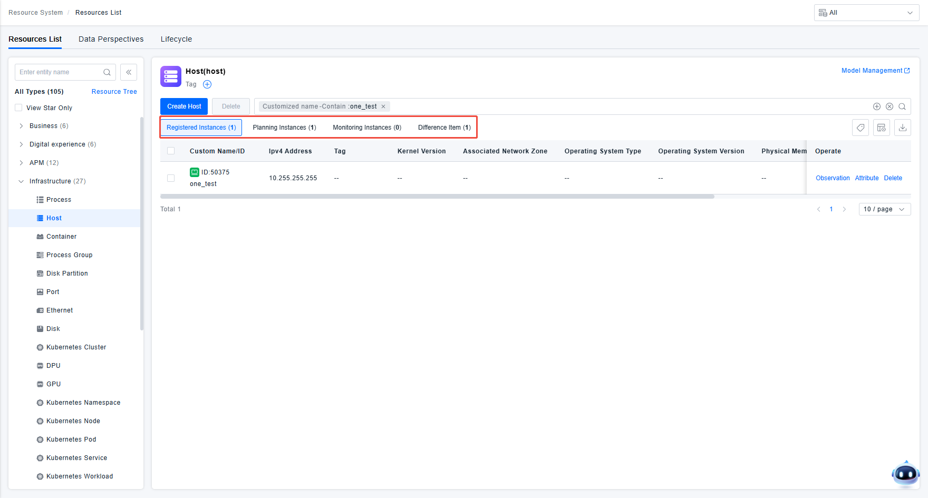This screenshot has width=928, height=498.
Task: Open the column settings icon
Action: click(x=881, y=128)
